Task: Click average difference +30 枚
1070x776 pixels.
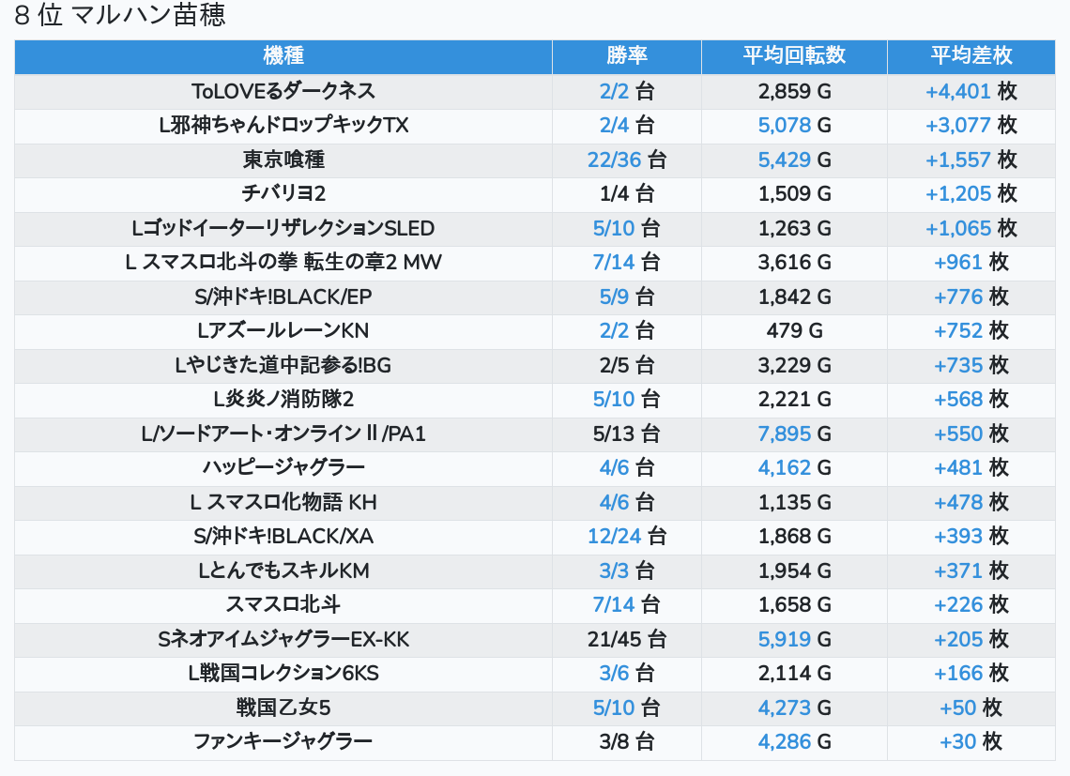Action: [x=971, y=742]
